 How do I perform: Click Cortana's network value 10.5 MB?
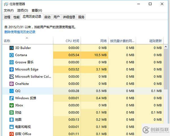tap(100, 55)
